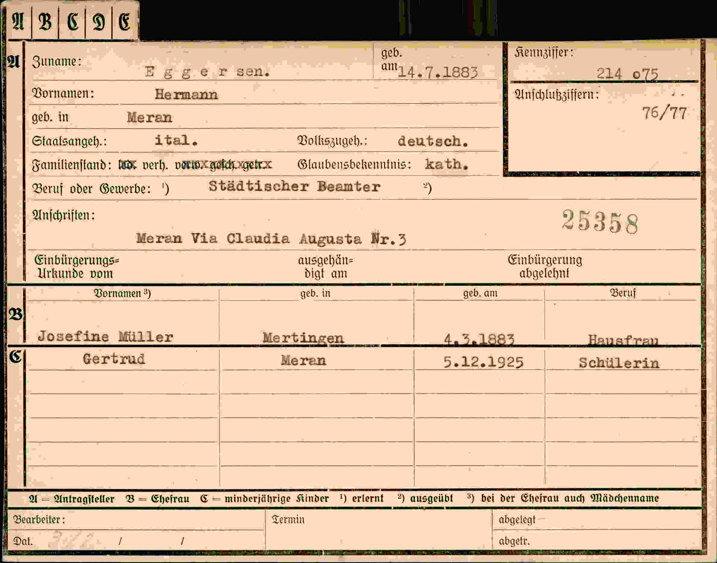Select the surname "Eggersen."

207,72
